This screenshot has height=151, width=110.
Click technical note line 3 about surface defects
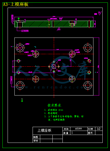pos(64,118)
